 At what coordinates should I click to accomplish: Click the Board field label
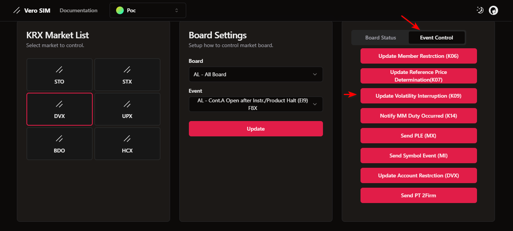(x=196, y=61)
